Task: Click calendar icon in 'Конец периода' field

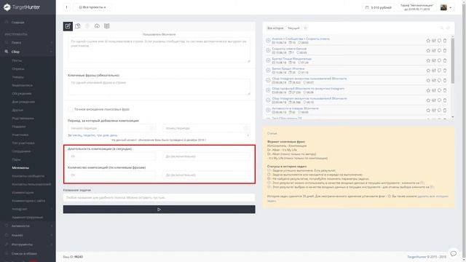Action: 246,128
